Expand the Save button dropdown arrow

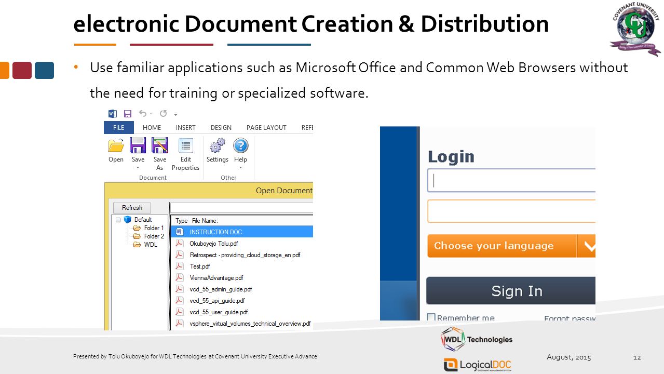(138, 168)
